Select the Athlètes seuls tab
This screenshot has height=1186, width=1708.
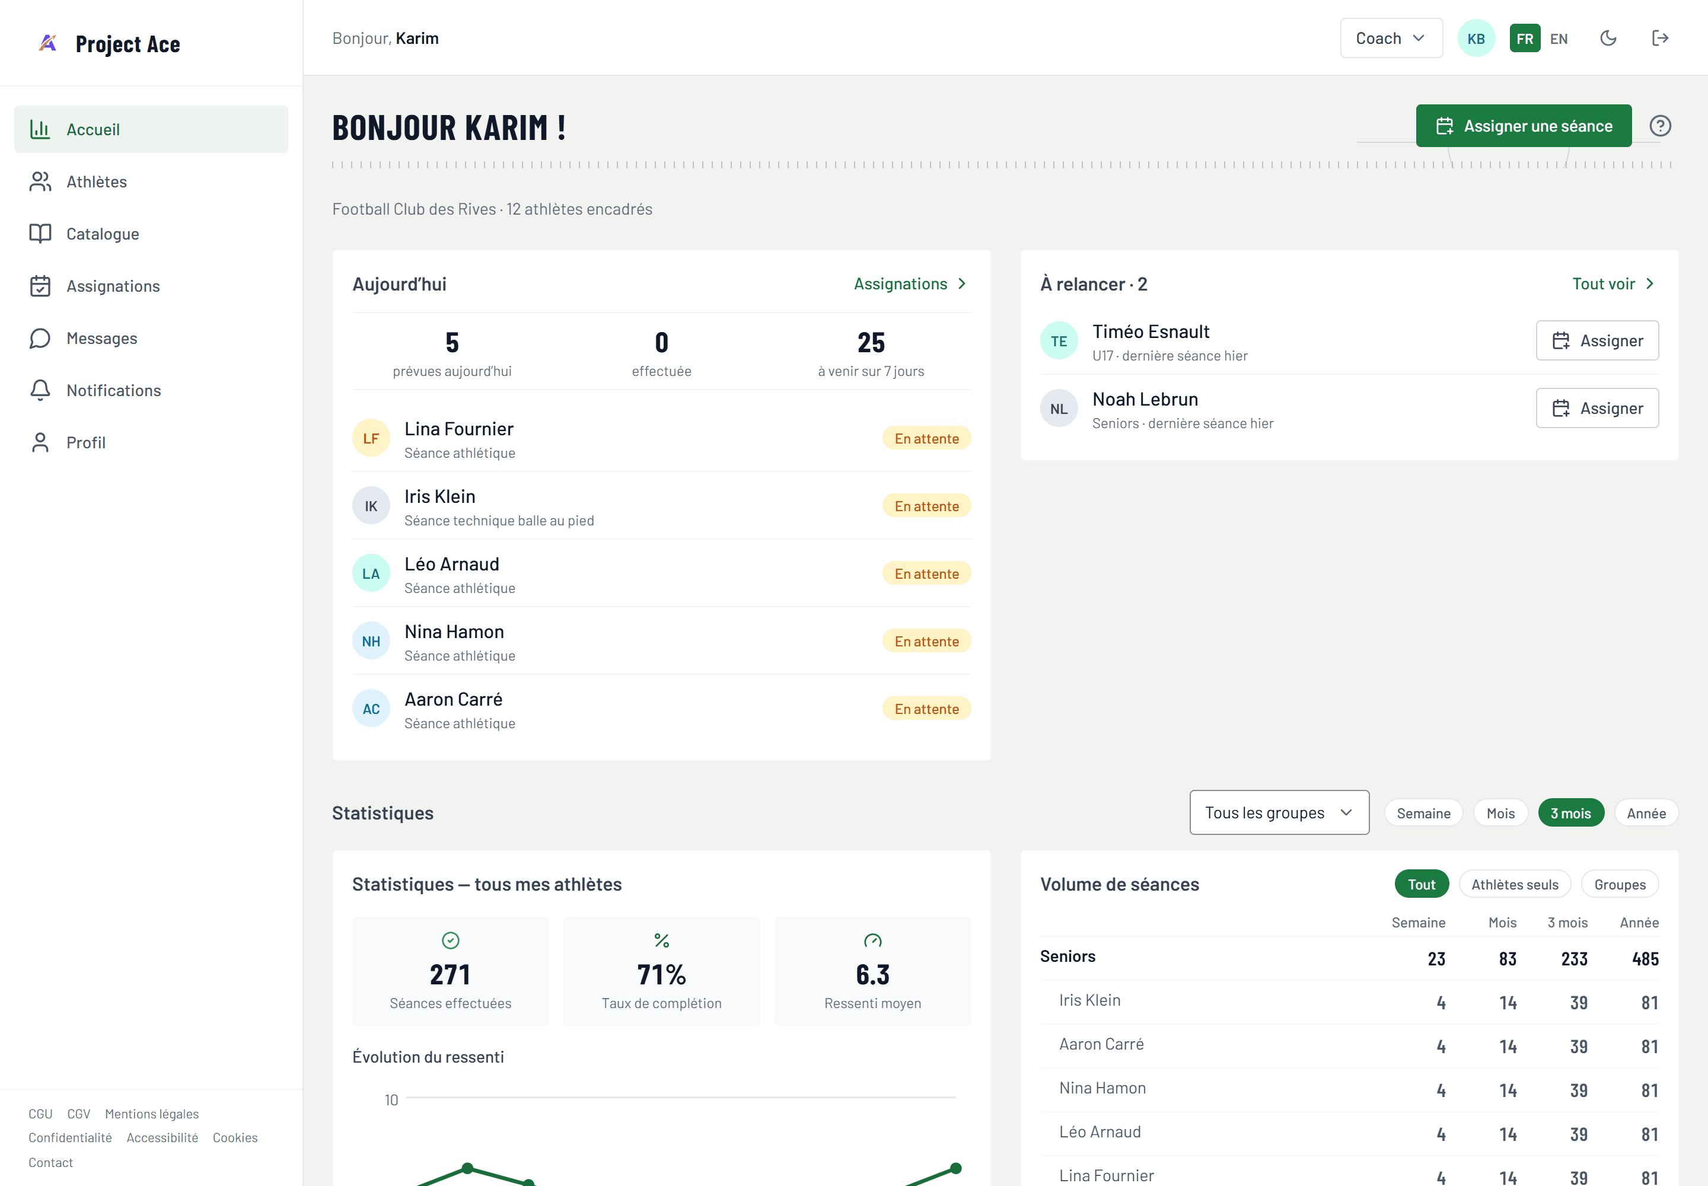click(1515, 884)
